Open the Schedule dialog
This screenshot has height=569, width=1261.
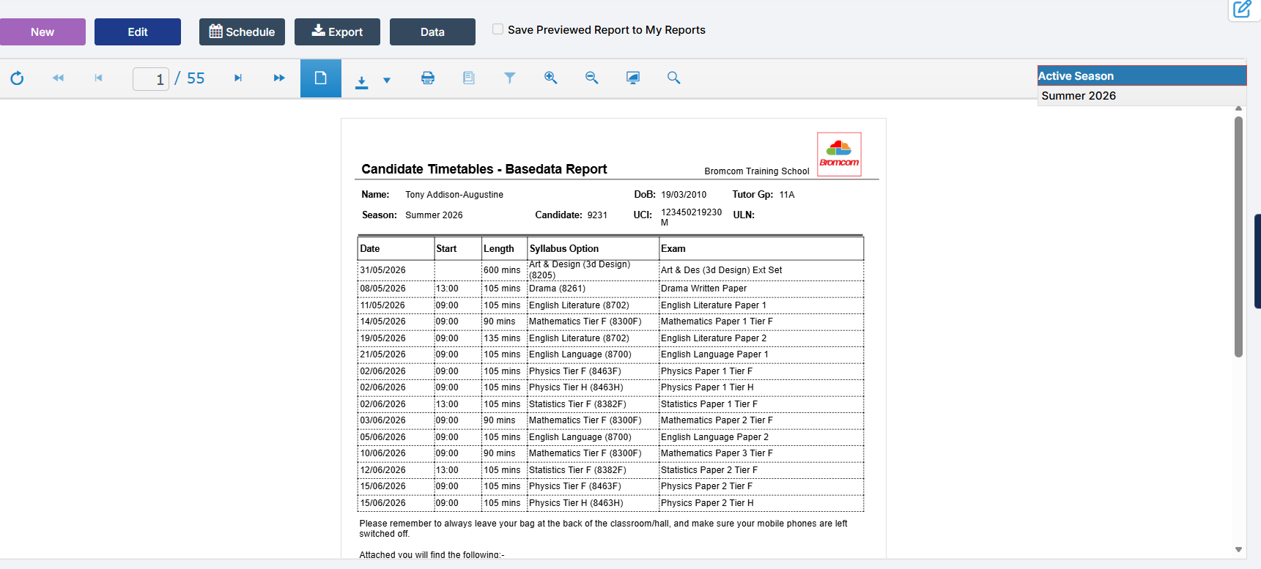click(x=242, y=32)
